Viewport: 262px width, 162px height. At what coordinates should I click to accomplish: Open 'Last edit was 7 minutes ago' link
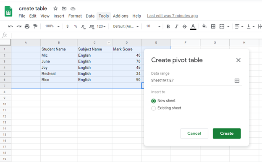click(x=172, y=16)
